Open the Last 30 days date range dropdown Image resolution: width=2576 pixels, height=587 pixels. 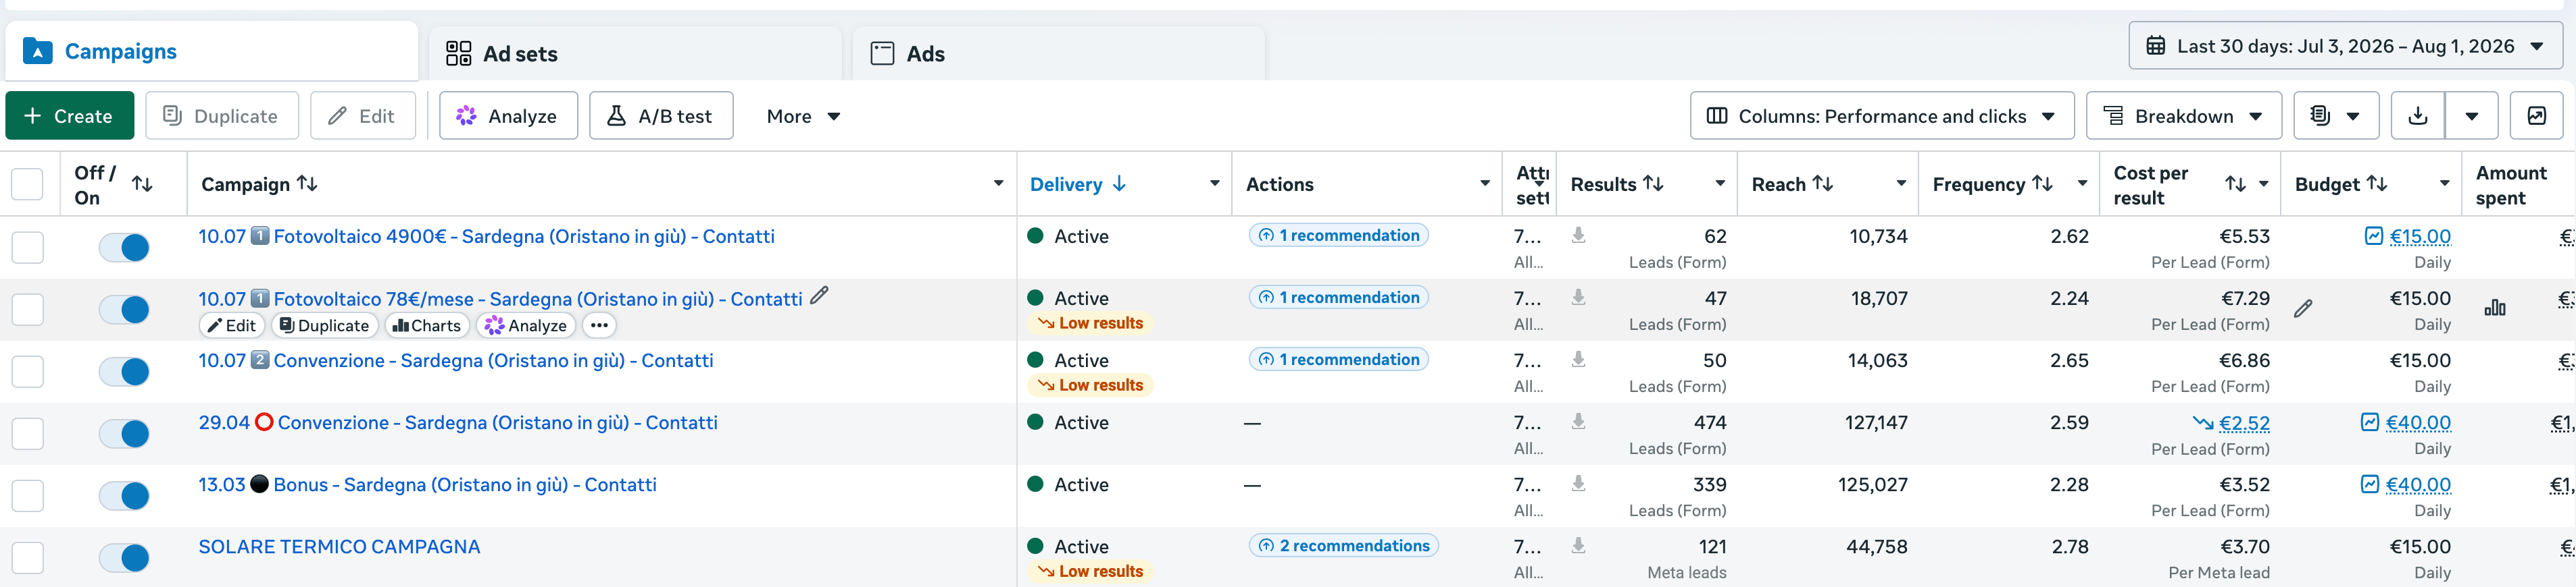[2345, 46]
